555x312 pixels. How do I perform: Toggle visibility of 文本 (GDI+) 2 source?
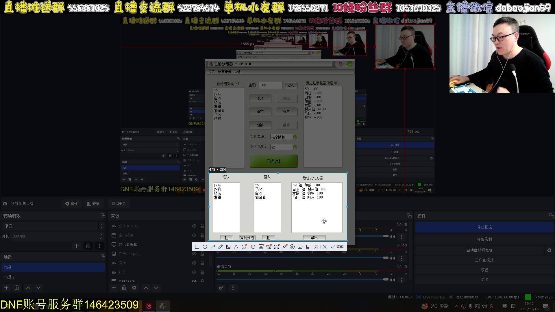coord(194,226)
